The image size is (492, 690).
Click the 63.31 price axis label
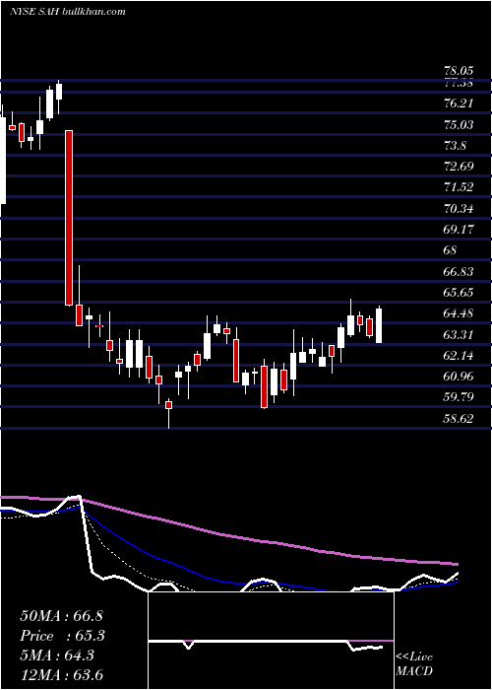(459, 334)
